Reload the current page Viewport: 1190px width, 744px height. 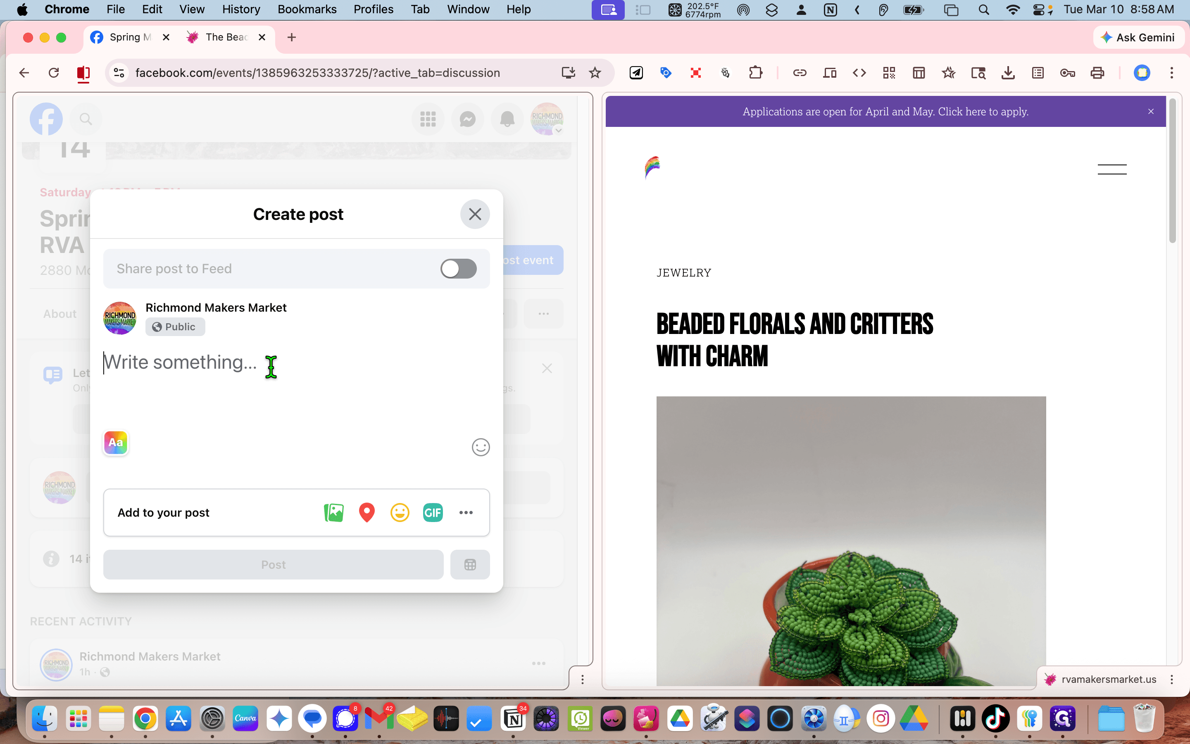[54, 73]
